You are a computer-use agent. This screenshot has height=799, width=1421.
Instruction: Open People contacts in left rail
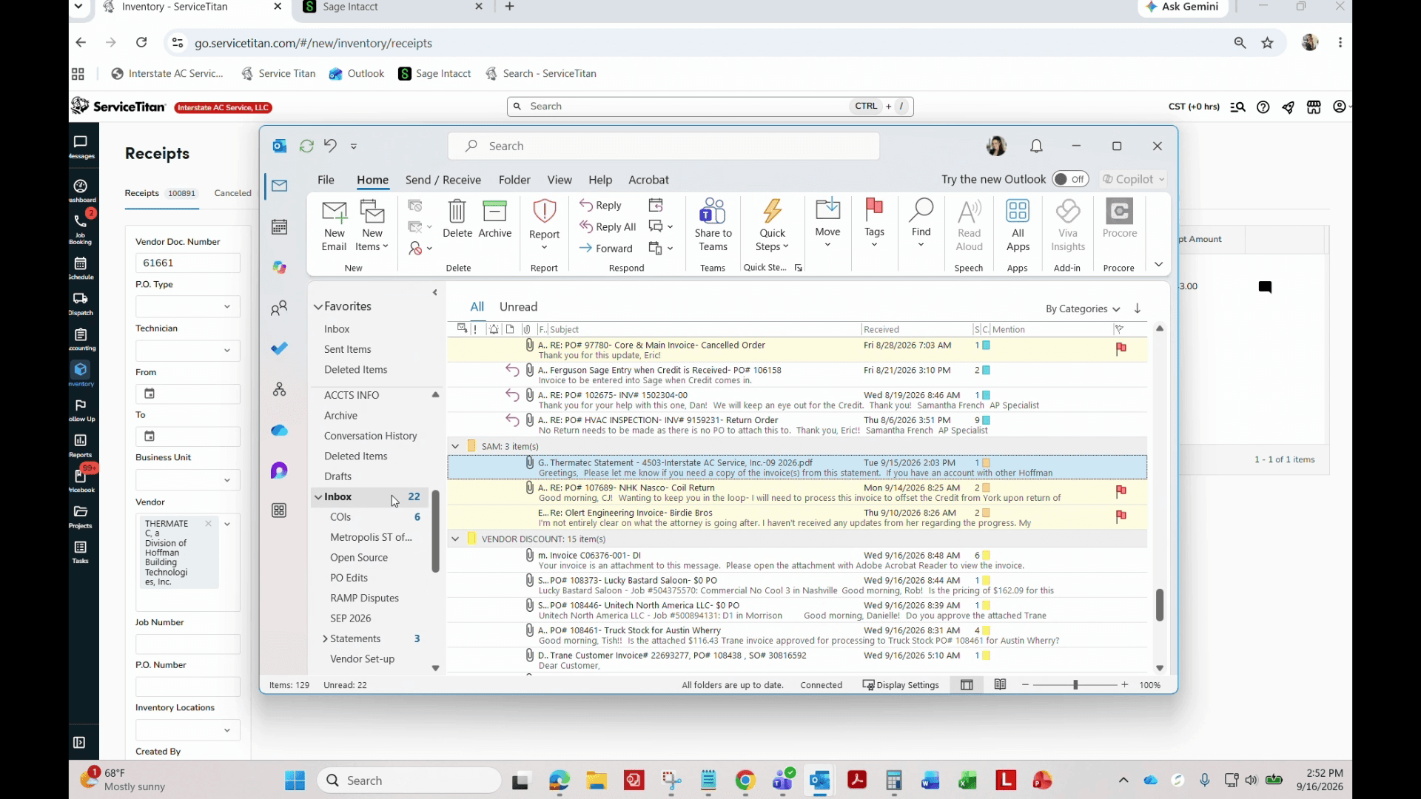point(279,308)
